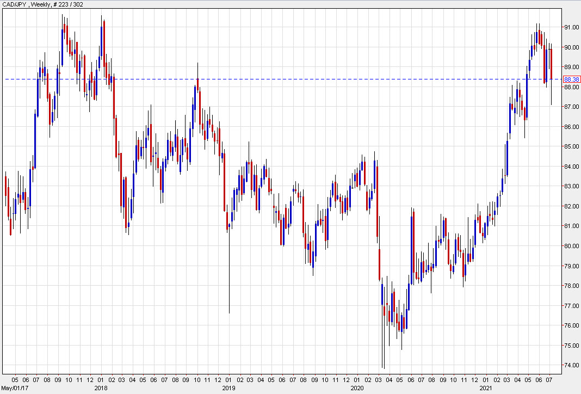The image size is (581, 394).
Task: Click the first candle at the chart's left edge
Action: 5,186
